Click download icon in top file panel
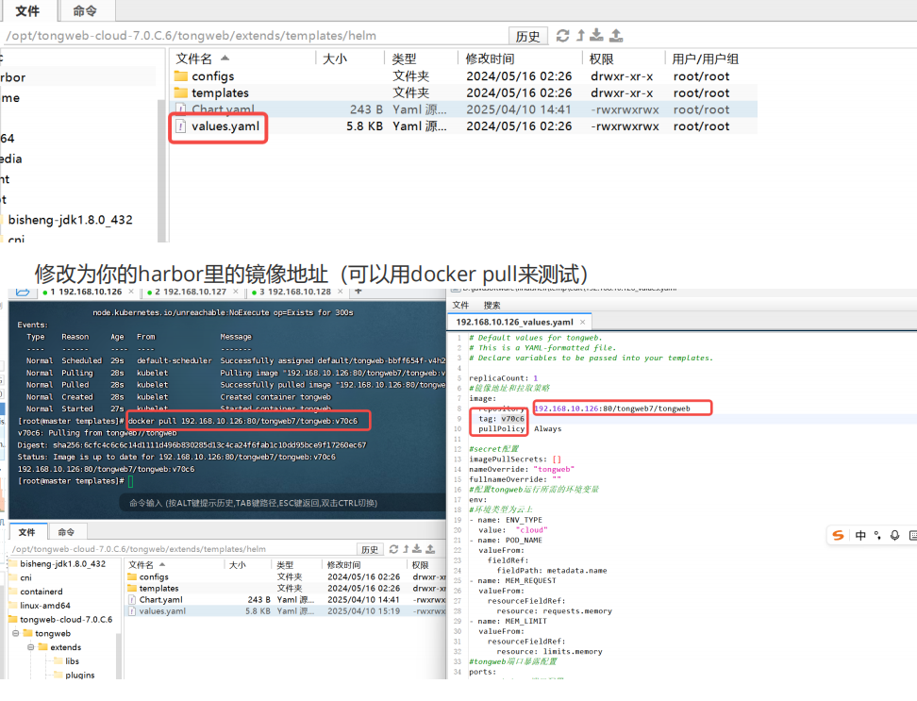This screenshot has width=917, height=701. pos(596,36)
